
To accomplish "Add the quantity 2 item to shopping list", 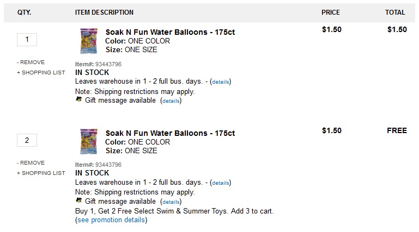I will pyautogui.click(x=41, y=173).
